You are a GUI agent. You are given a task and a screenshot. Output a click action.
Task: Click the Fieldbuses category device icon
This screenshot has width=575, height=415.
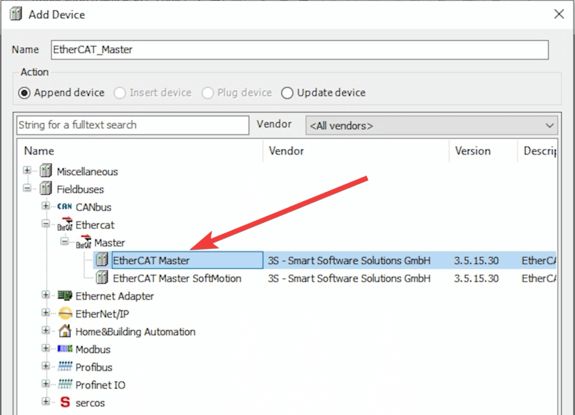point(46,189)
